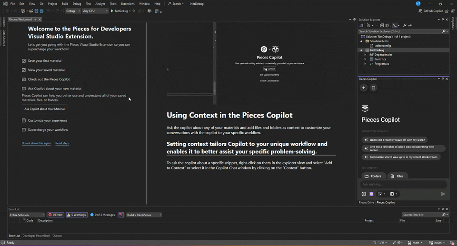This screenshot has width=457, height=246.
Task: Click the pencil 99+ changes indicator
Action: point(397,243)
